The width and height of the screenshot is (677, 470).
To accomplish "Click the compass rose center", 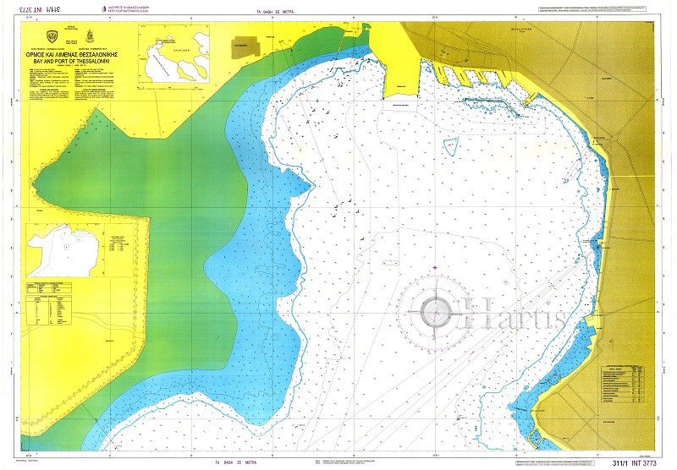I will click(x=436, y=311).
